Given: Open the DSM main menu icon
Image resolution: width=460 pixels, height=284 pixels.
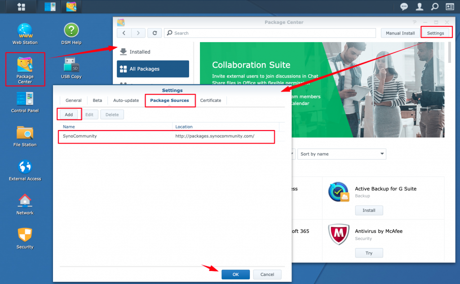Looking at the screenshot, I should tap(21, 7).
